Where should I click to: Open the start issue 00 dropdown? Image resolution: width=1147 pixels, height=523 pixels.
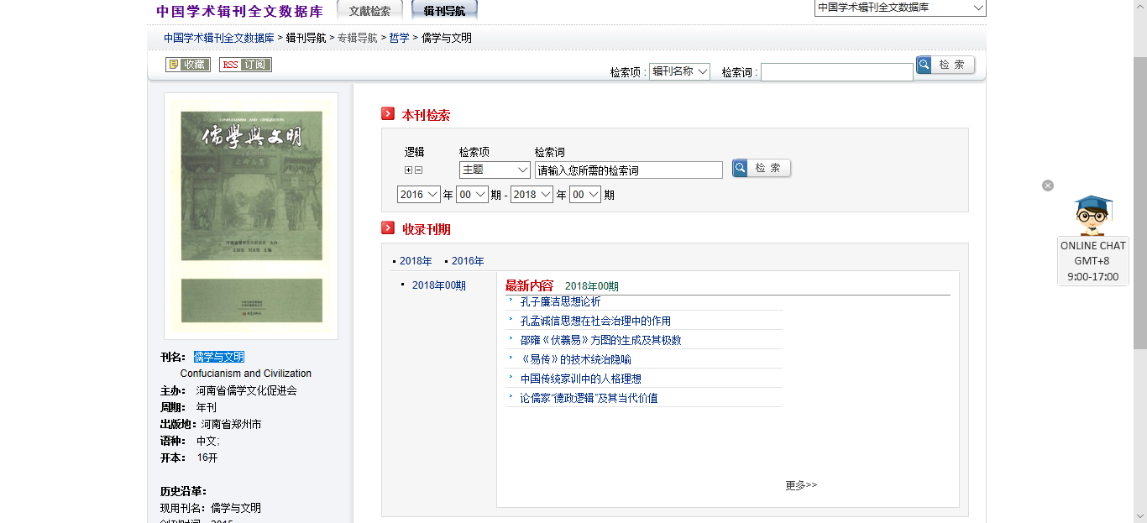coord(472,195)
